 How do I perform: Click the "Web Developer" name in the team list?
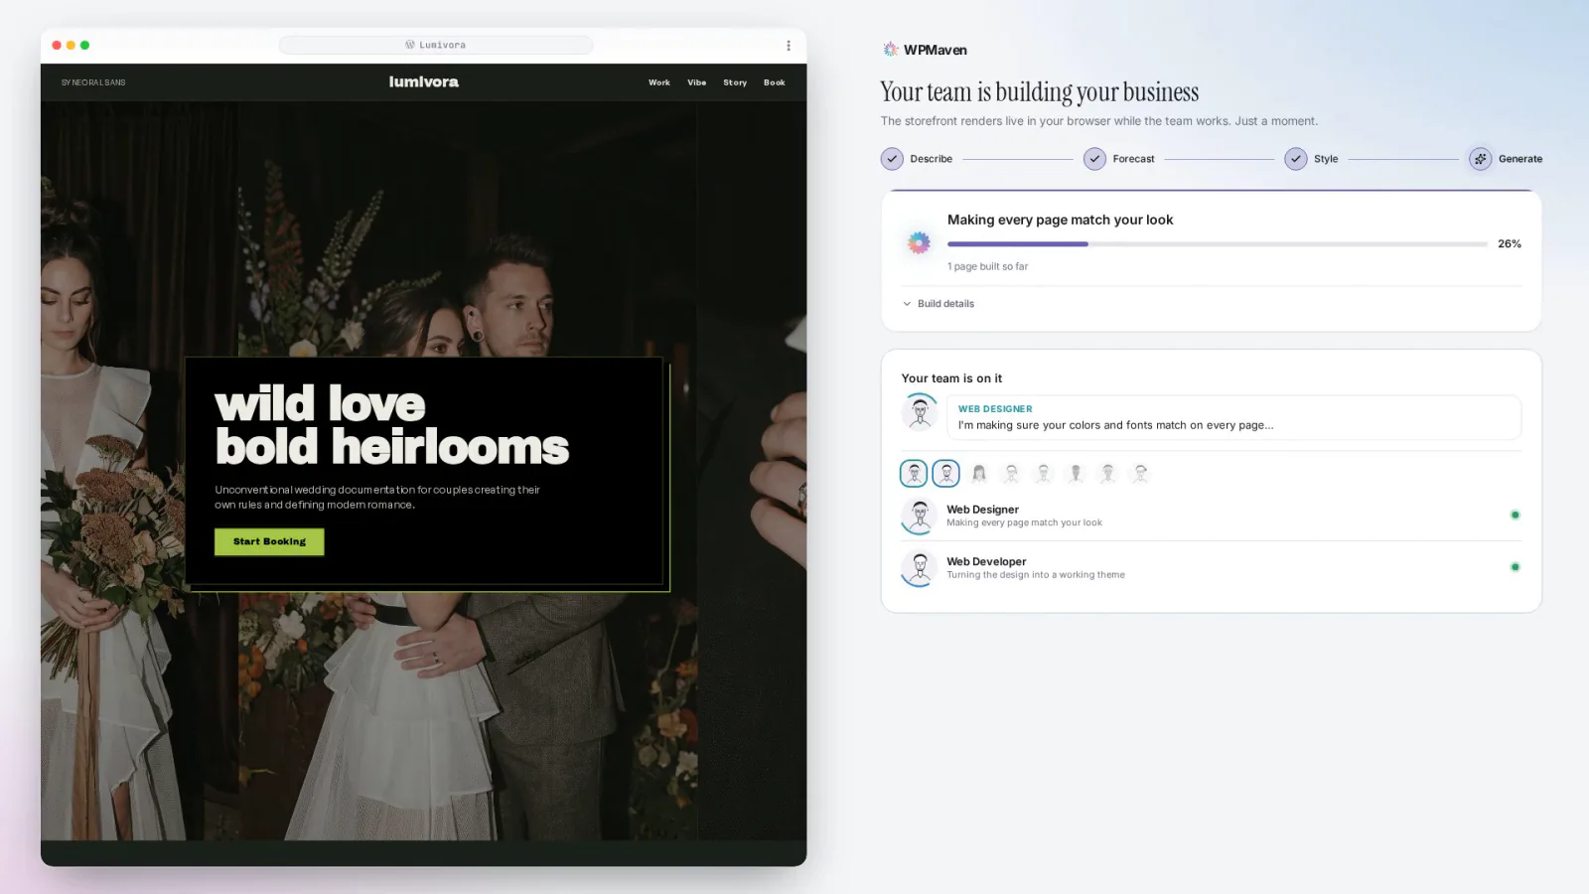click(x=986, y=561)
